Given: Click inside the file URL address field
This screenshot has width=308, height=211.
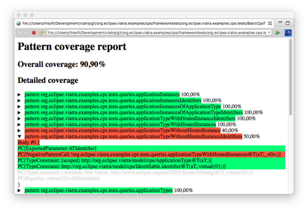Looking at the screenshot, I should [x=157, y=33].
